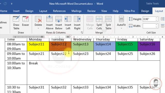165x93 pixels.
Task: Click the Redo/Repeat icon in title bar
Action: (x=5, y=4)
